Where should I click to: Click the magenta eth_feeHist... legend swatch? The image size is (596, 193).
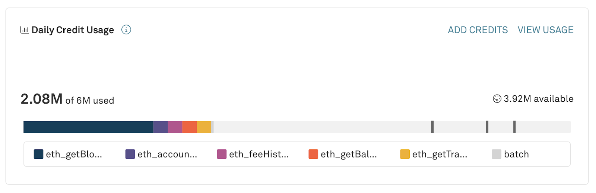(222, 154)
